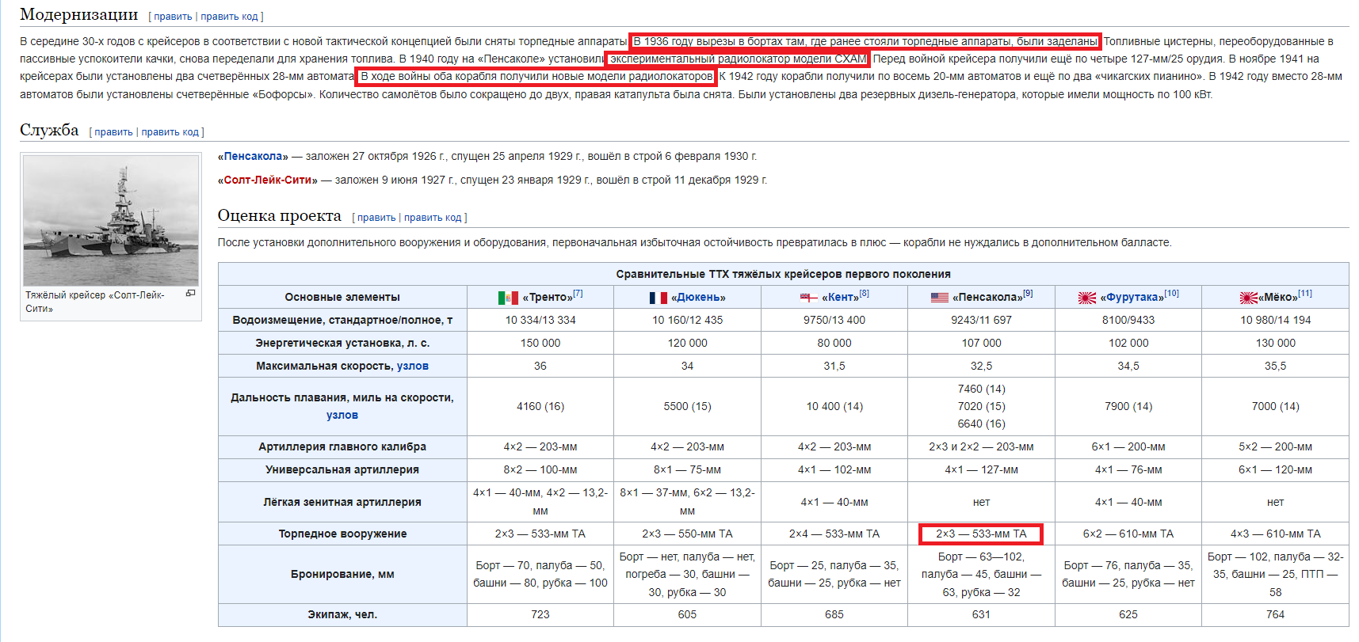Select cell «9243/11 697» for Пенсакола displacement

(x=981, y=321)
